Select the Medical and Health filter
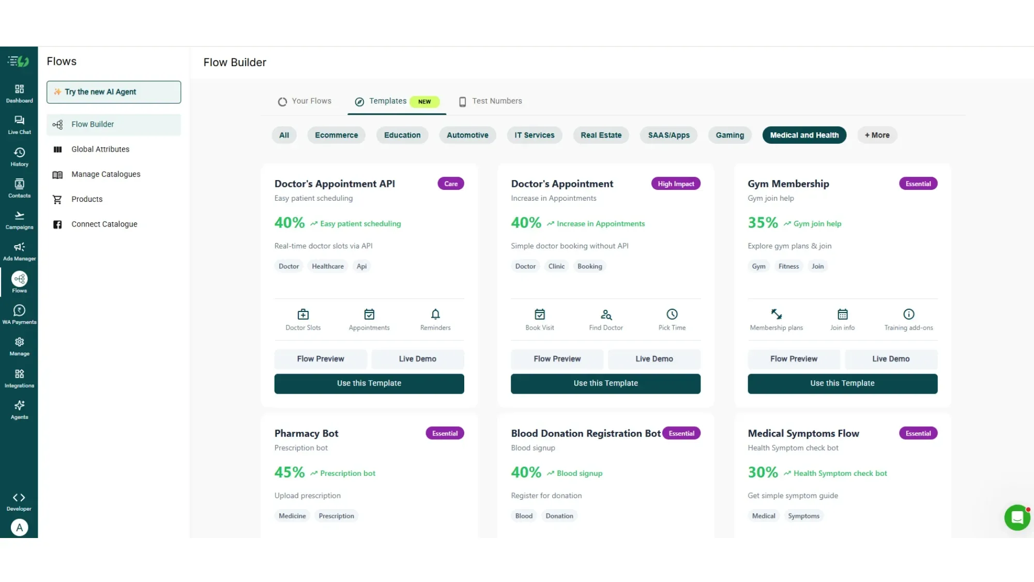The width and height of the screenshot is (1034, 582). (x=804, y=135)
